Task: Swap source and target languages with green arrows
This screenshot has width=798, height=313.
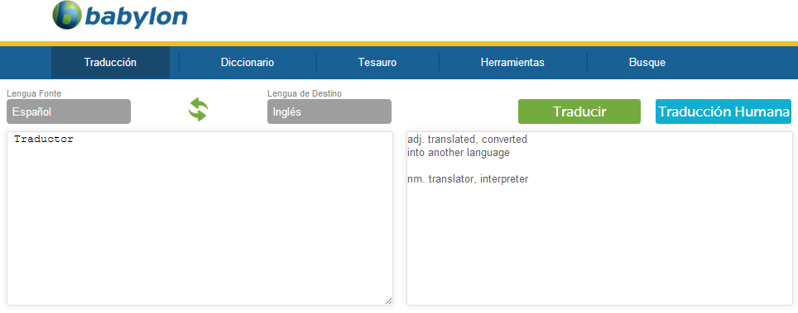Action: point(198,110)
